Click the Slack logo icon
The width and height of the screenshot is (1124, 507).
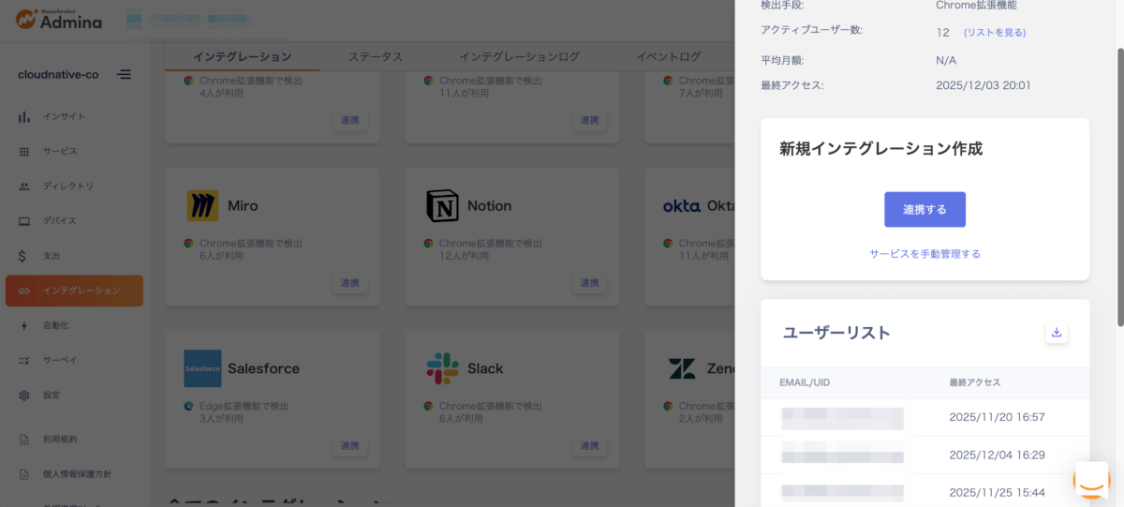pyautogui.click(x=442, y=368)
